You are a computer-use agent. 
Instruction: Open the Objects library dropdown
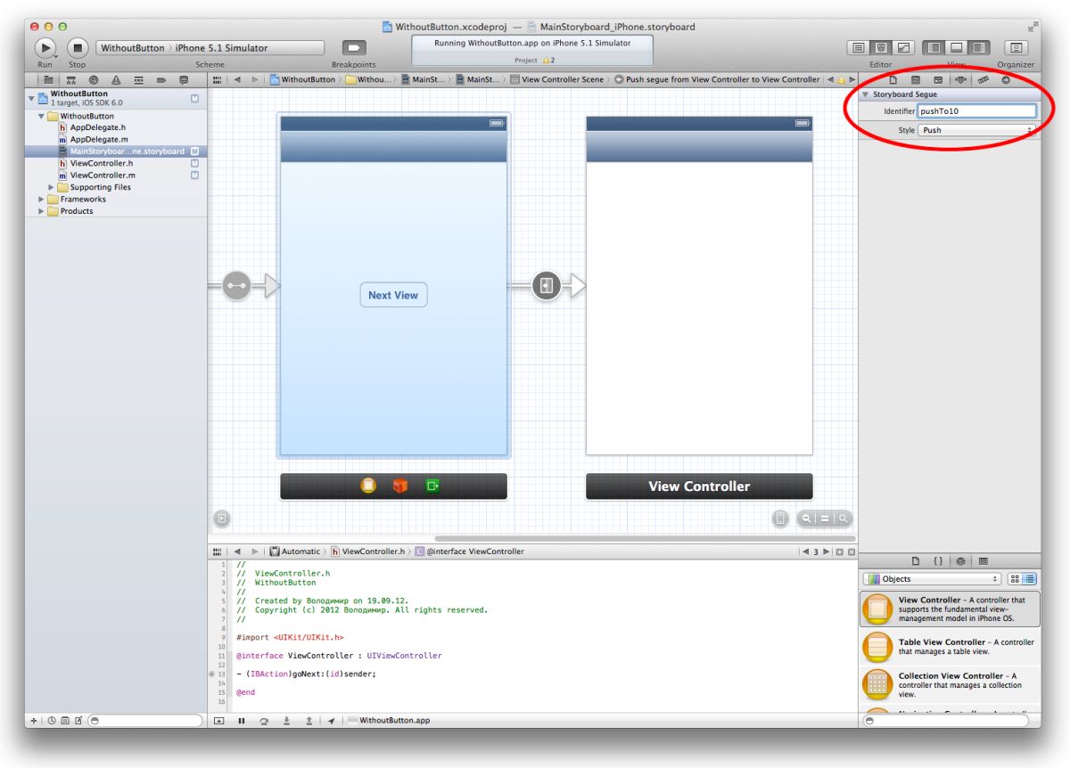pyautogui.click(x=932, y=579)
